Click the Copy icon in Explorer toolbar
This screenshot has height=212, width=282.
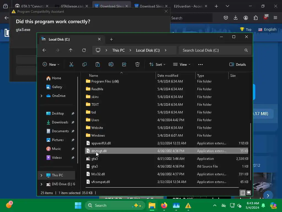85,64
